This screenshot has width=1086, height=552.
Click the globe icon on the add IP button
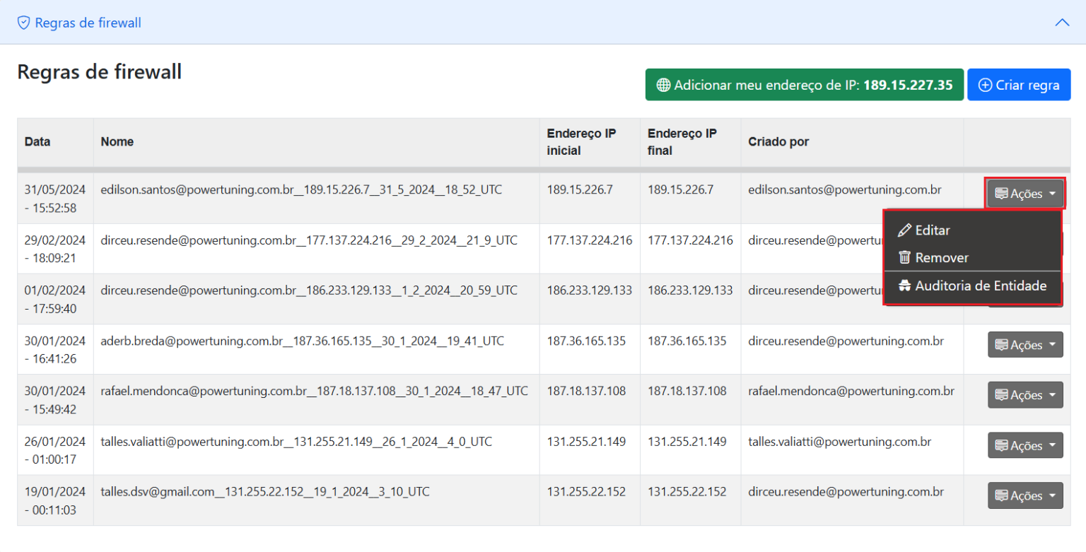click(x=663, y=85)
